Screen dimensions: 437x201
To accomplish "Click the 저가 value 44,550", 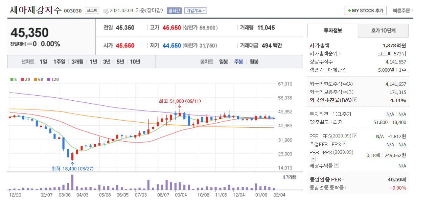I will pos(172,45).
